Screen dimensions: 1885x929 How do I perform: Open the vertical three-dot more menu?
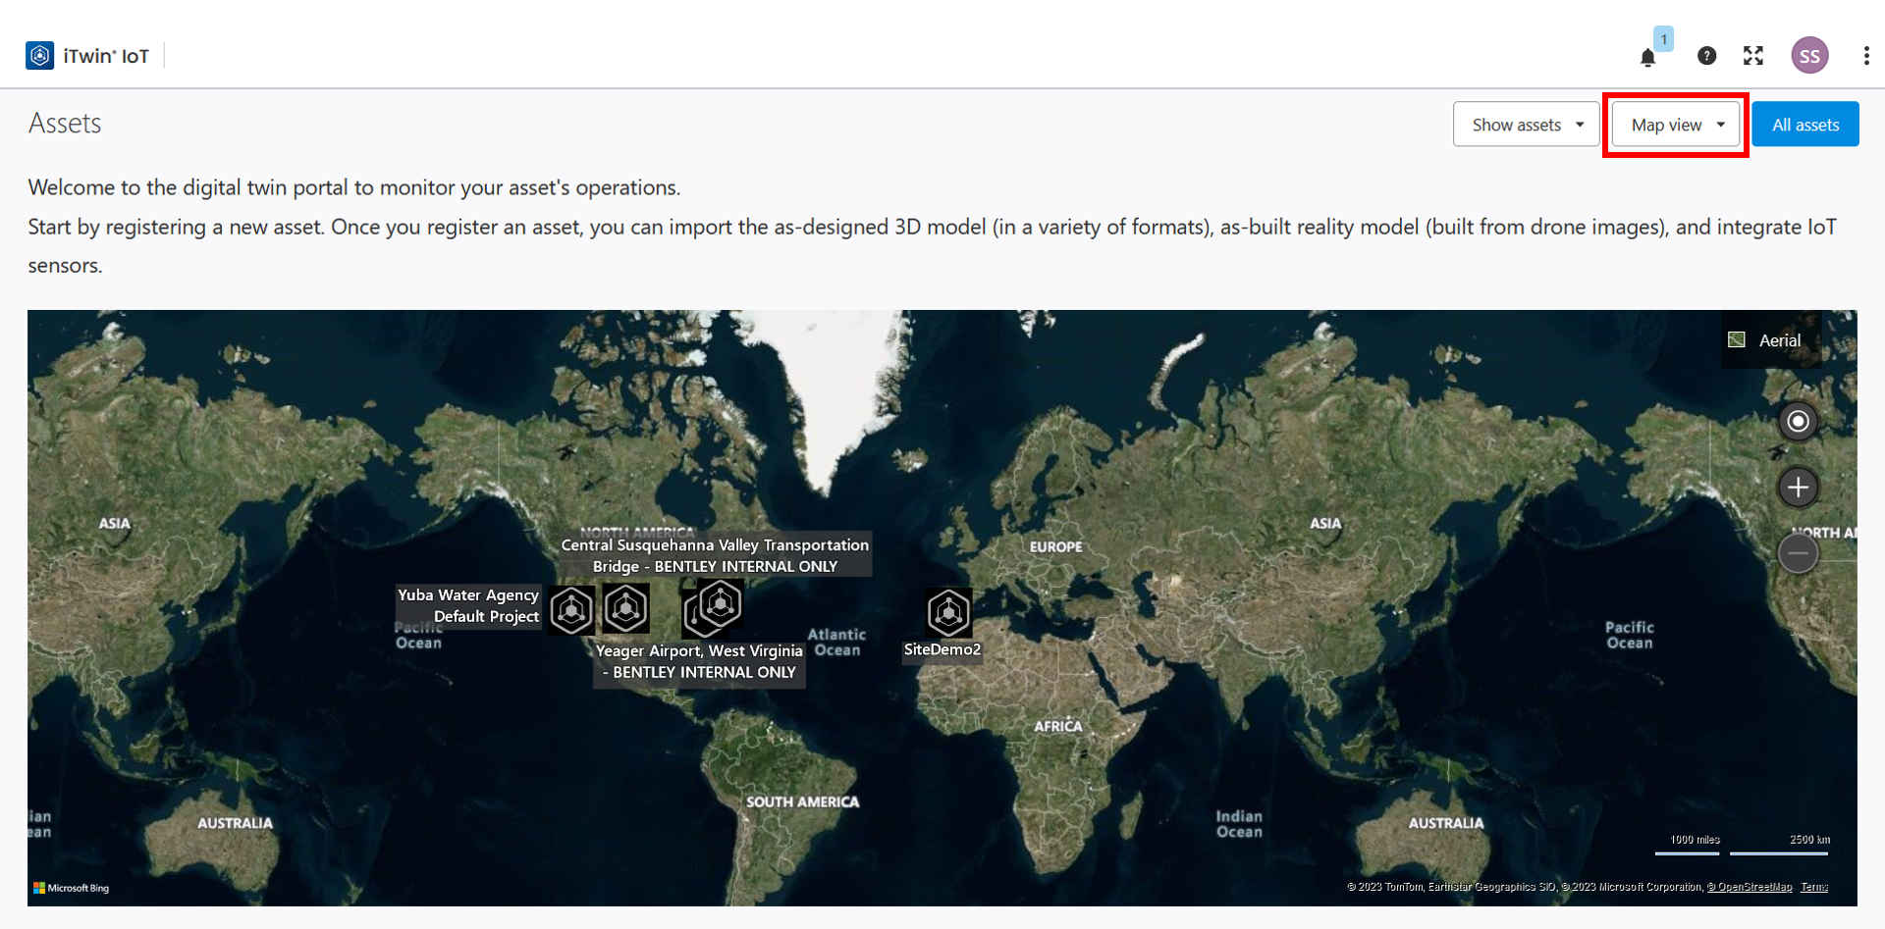[1865, 56]
